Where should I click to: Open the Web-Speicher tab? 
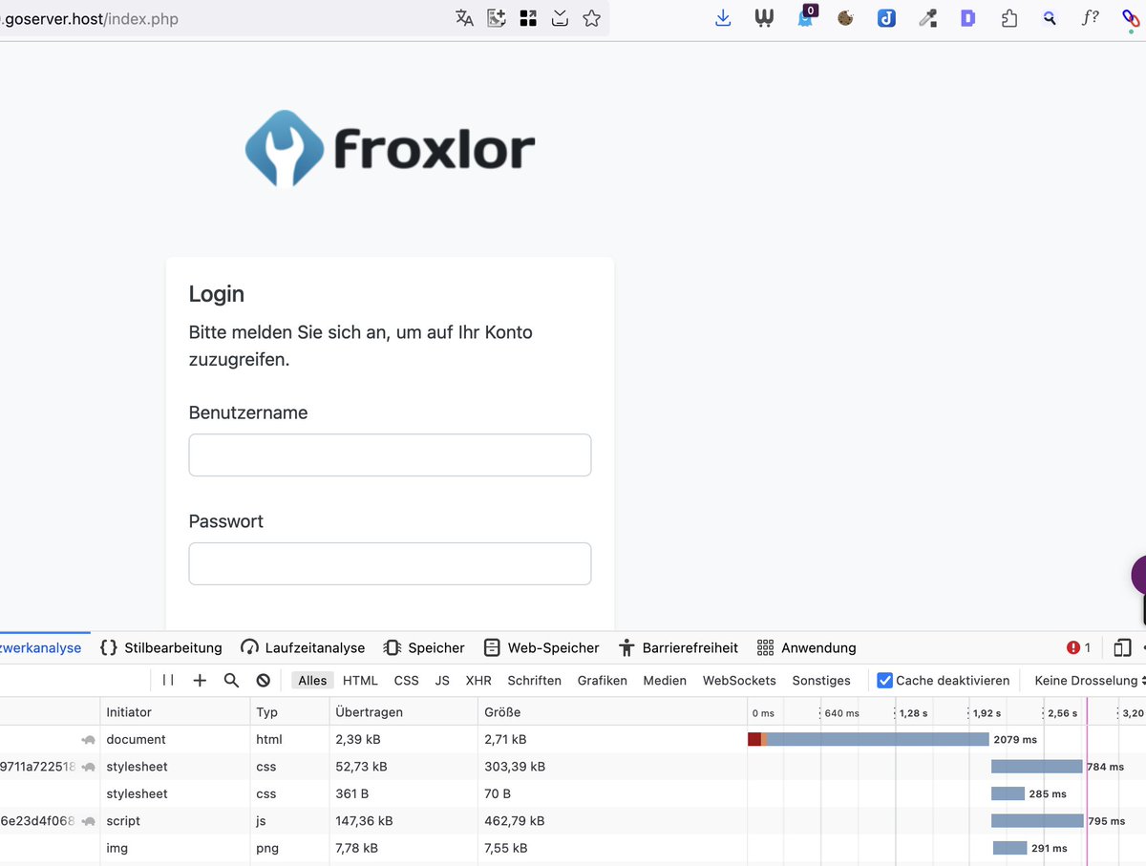(541, 647)
